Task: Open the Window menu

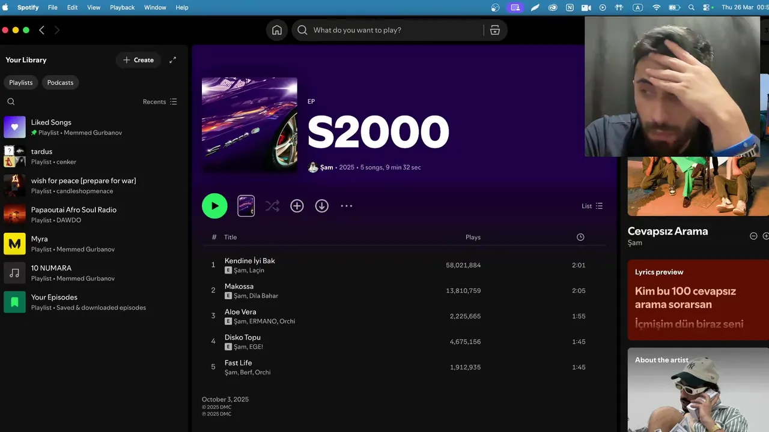Action: [x=155, y=7]
